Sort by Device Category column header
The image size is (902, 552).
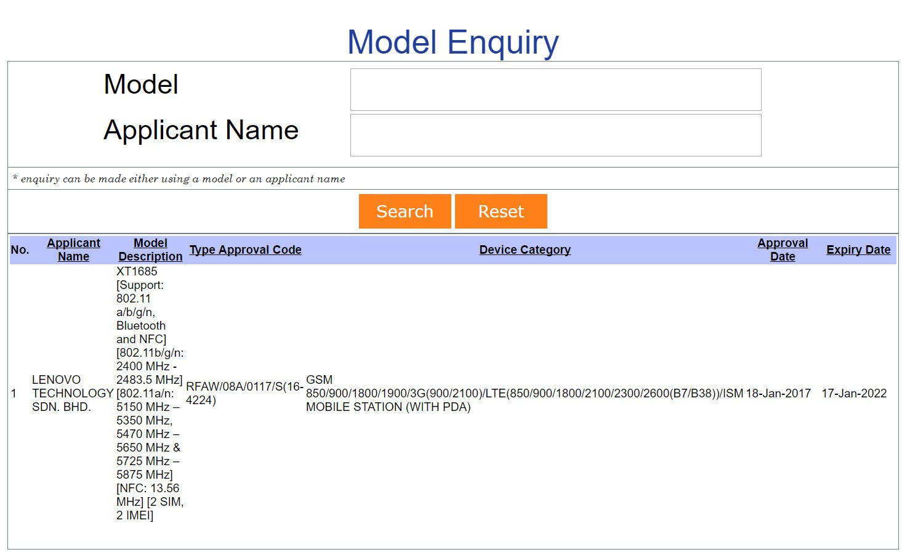pos(525,250)
